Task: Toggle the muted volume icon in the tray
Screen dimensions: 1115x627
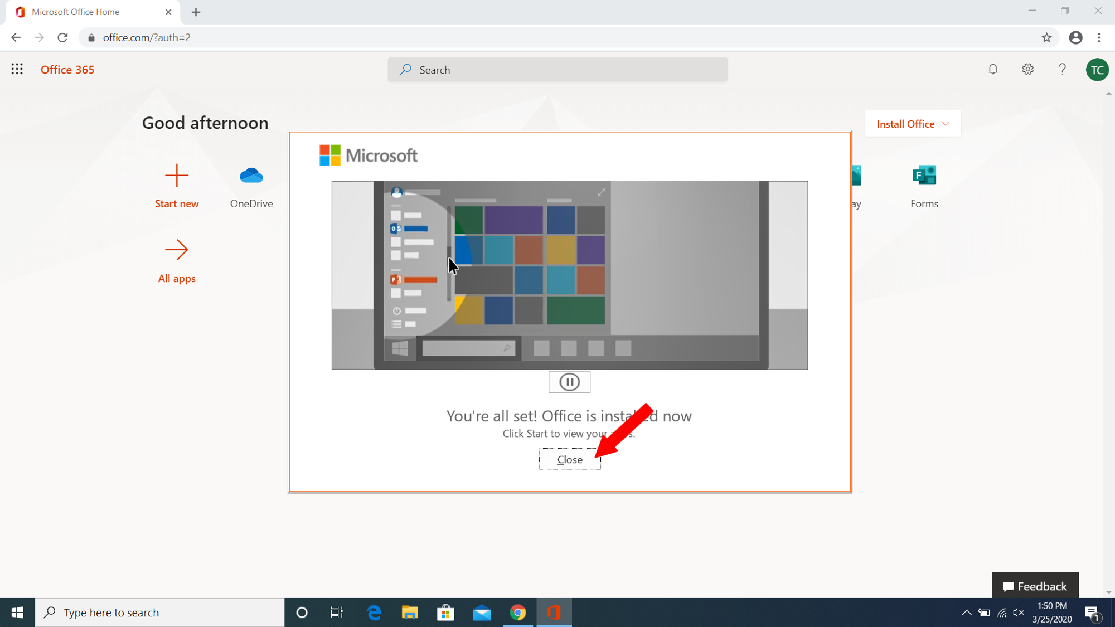Action: pyautogui.click(x=1019, y=613)
